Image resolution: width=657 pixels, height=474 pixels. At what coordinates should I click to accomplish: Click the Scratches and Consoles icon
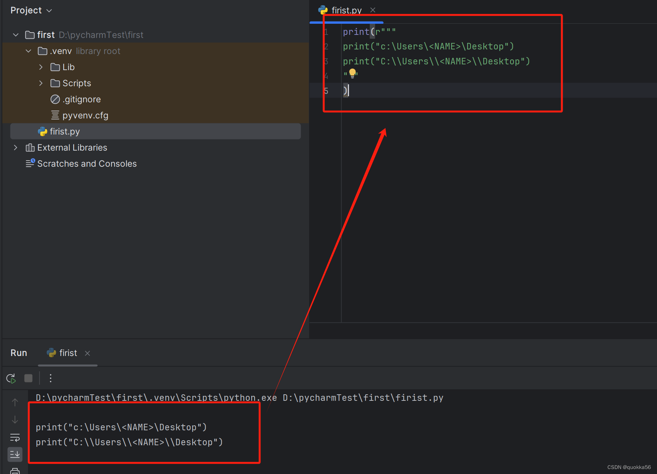tap(30, 163)
